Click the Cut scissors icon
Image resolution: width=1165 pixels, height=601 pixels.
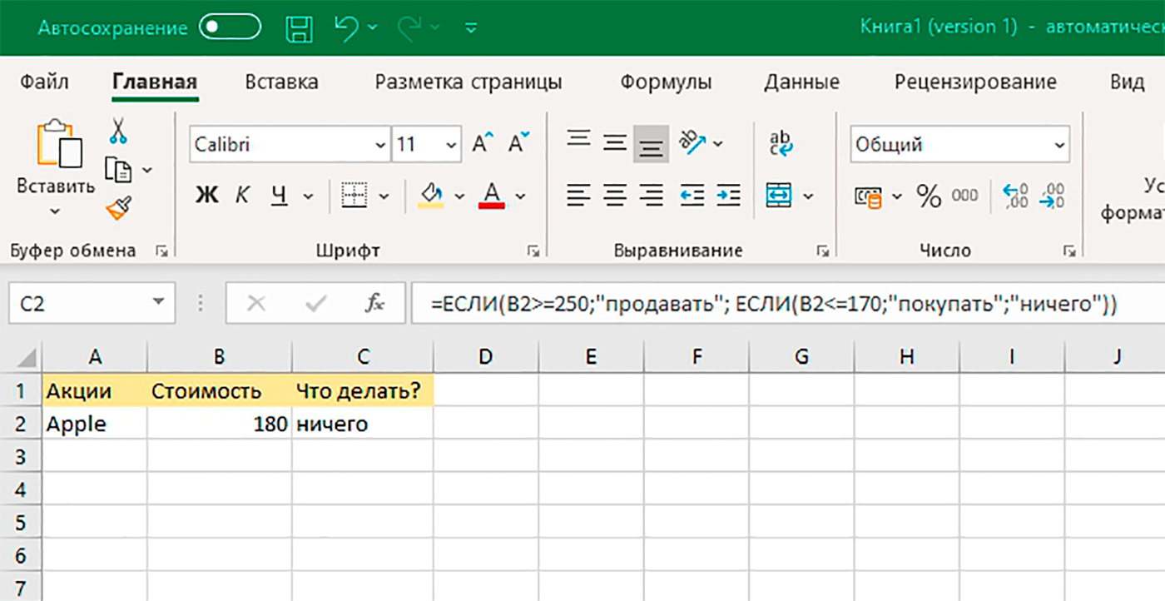coord(118,131)
